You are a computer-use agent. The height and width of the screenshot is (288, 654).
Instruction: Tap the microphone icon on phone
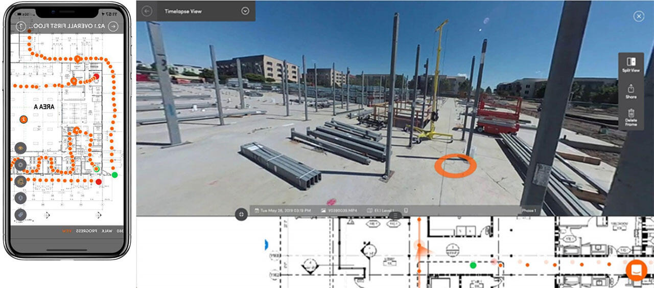20,197
